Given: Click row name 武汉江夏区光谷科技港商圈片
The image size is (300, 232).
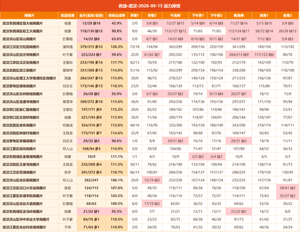Looking at the screenshot, I should [x=24, y=227].
